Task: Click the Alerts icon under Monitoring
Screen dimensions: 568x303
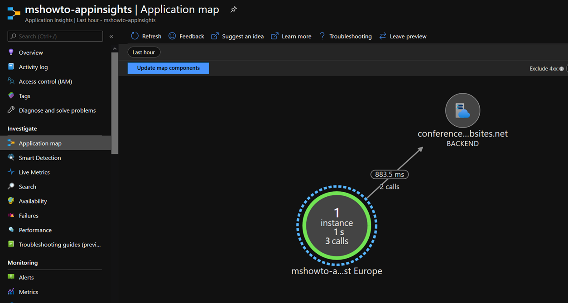Action: 11,277
